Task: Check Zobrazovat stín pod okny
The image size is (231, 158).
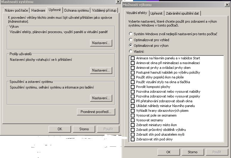Action: 133,139
